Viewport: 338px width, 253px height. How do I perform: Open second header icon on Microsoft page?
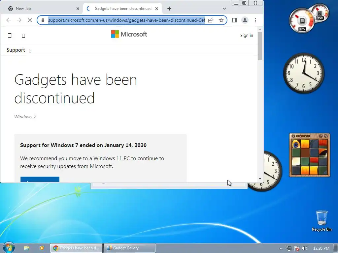(x=23, y=36)
